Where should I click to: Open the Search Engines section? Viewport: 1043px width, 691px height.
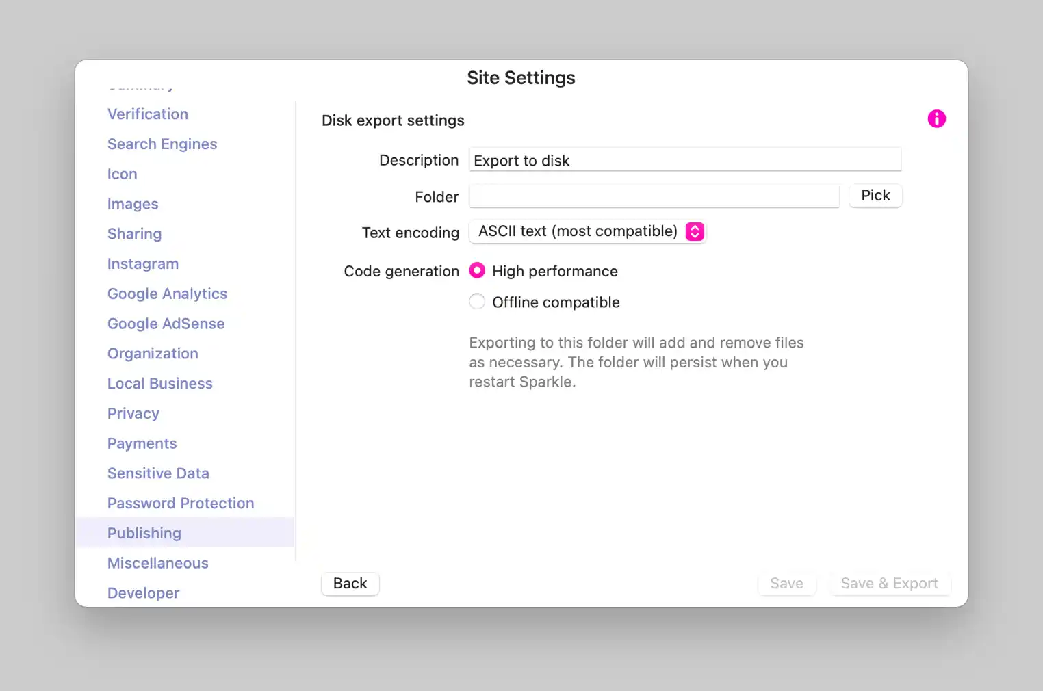pos(162,144)
